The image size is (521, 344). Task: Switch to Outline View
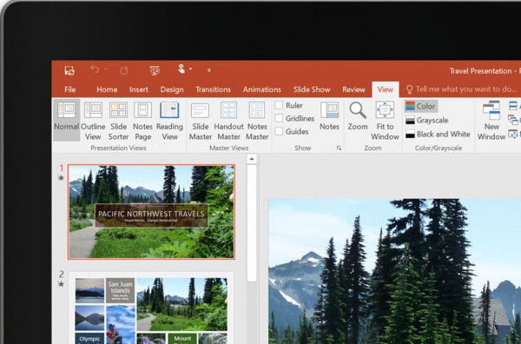(x=93, y=121)
